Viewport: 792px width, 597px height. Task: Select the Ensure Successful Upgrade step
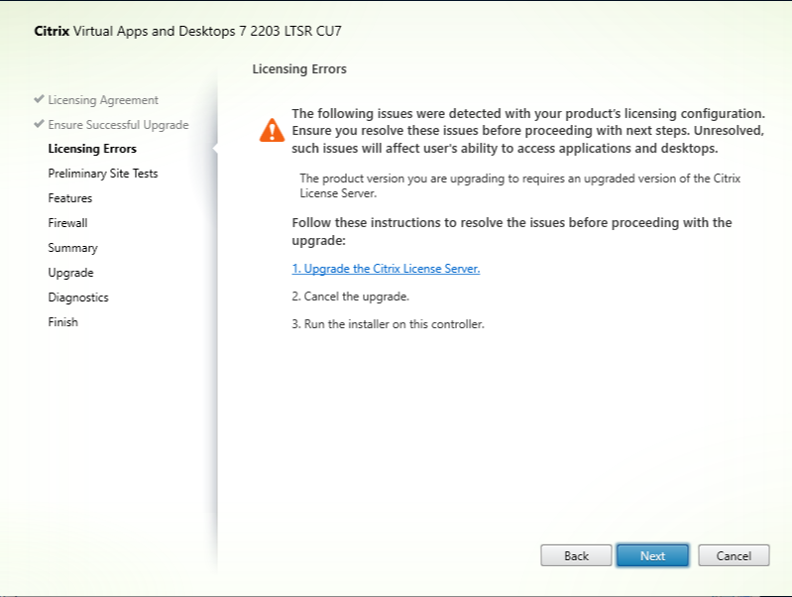[x=118, y=125]
